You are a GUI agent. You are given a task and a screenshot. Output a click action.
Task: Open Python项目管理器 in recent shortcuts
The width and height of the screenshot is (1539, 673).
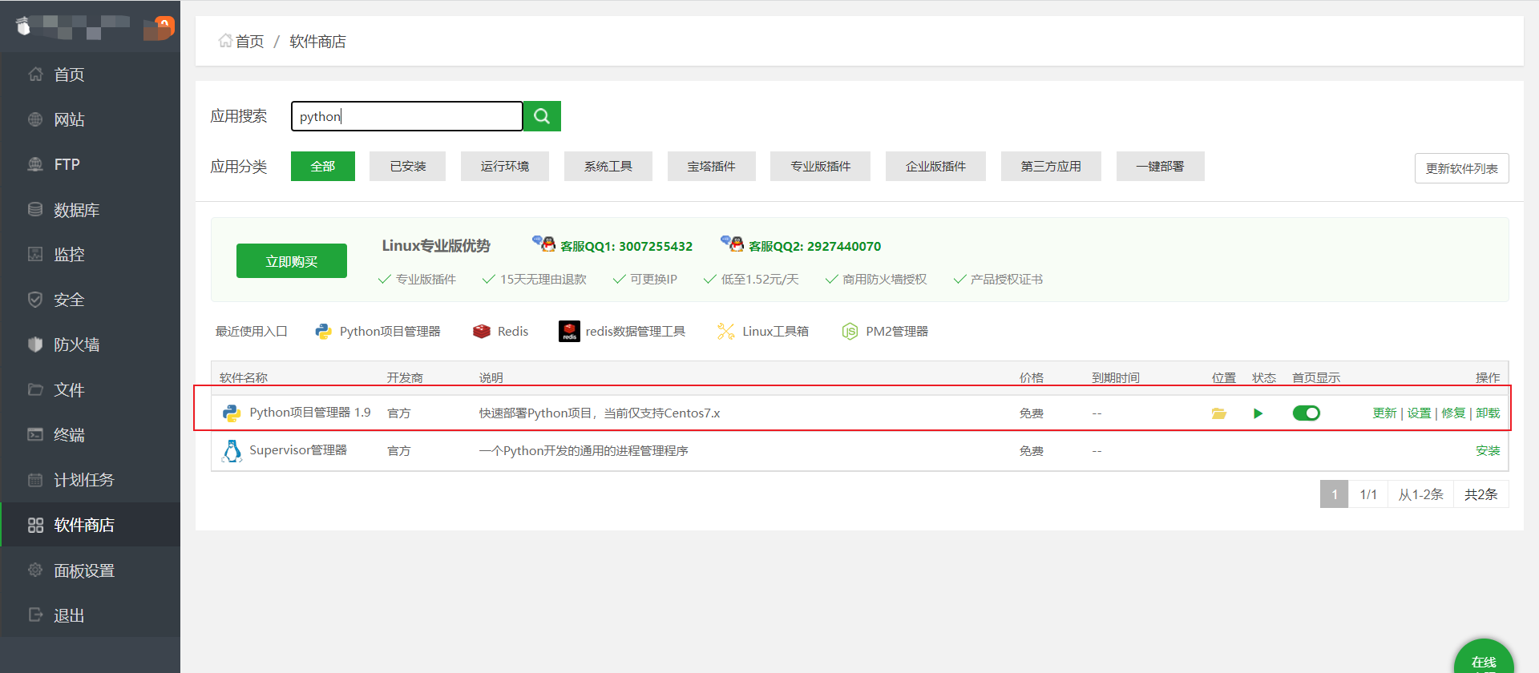point(378,332)
